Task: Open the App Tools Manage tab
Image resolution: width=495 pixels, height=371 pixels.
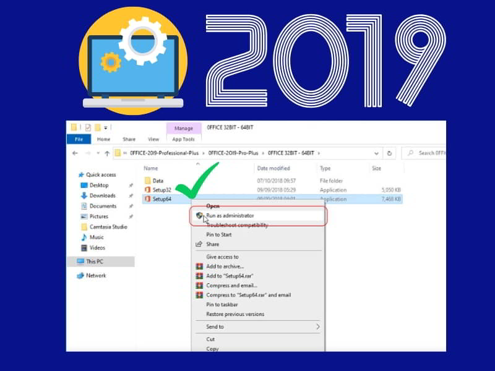Action: click(183, 128)
